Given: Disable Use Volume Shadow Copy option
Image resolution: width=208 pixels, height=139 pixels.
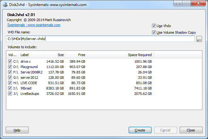Looking at the screenshot, I should tap(154, 32).
